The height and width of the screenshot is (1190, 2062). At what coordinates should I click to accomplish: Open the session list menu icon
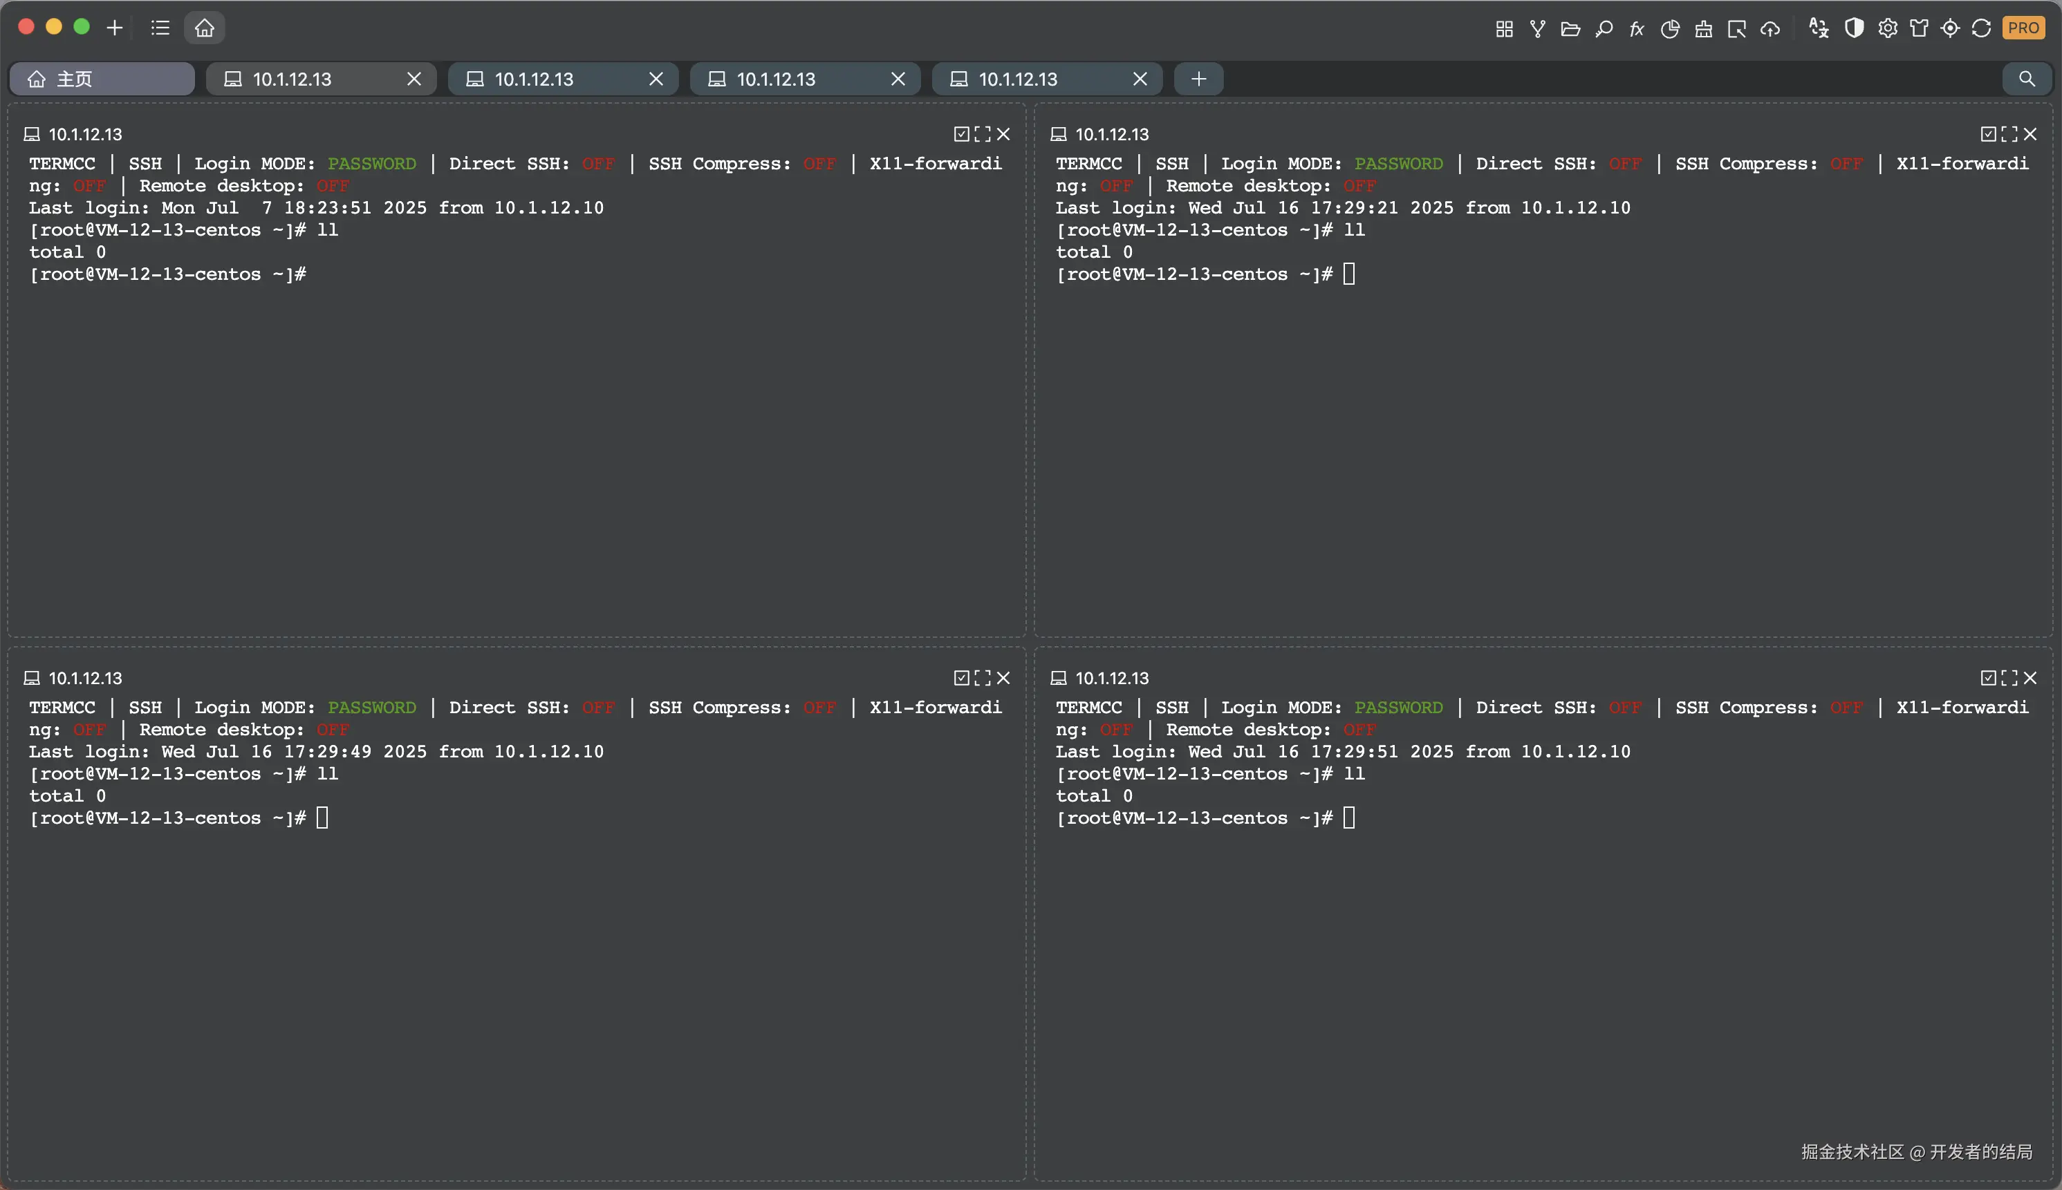pyautogui.click(x=160, y=28)
